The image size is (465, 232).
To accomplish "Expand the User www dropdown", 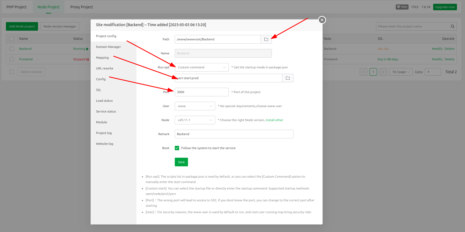I will point(195,106).
